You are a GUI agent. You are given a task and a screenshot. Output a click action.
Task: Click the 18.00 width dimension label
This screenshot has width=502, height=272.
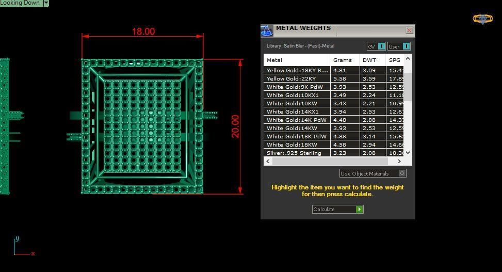click(x=143, y=31)
